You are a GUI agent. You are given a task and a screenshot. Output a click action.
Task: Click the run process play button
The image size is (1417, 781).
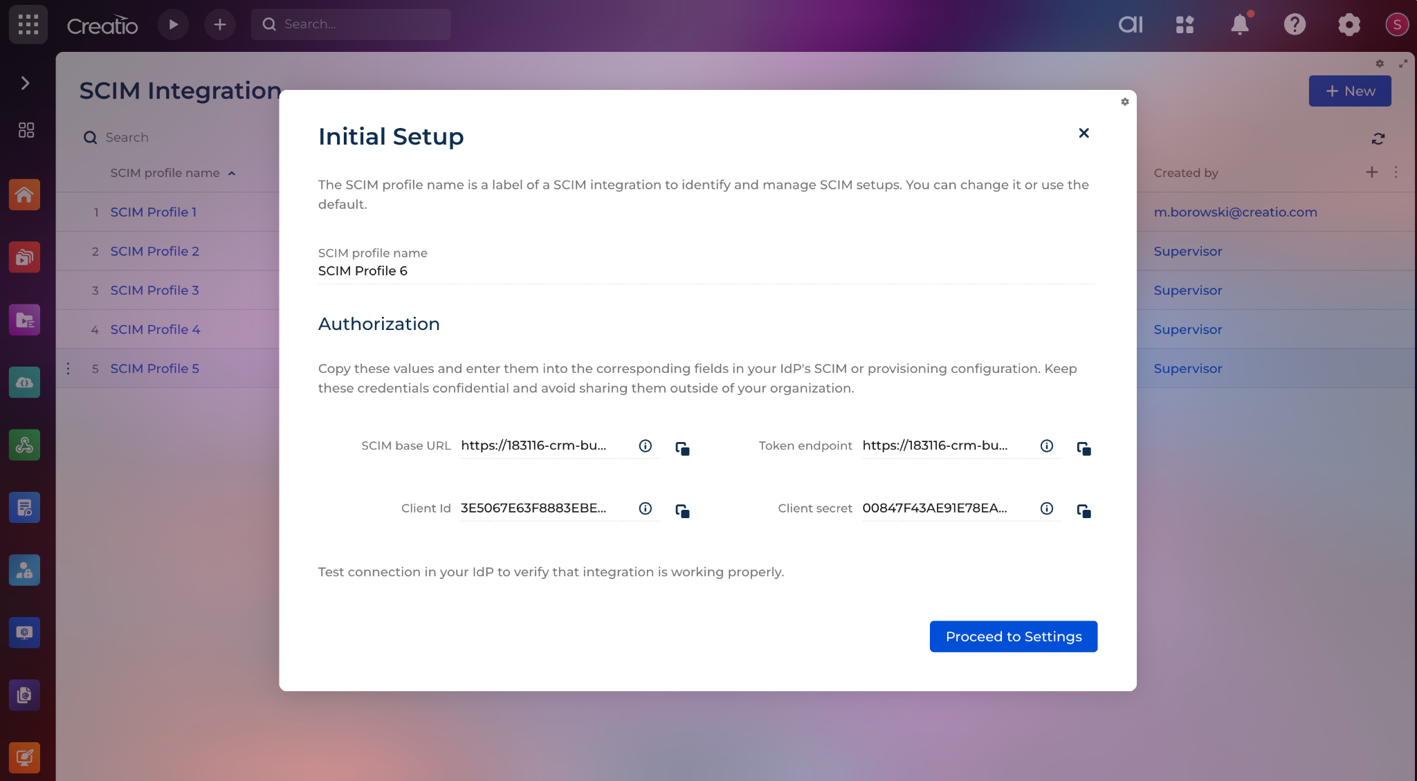tap(173, 25)
